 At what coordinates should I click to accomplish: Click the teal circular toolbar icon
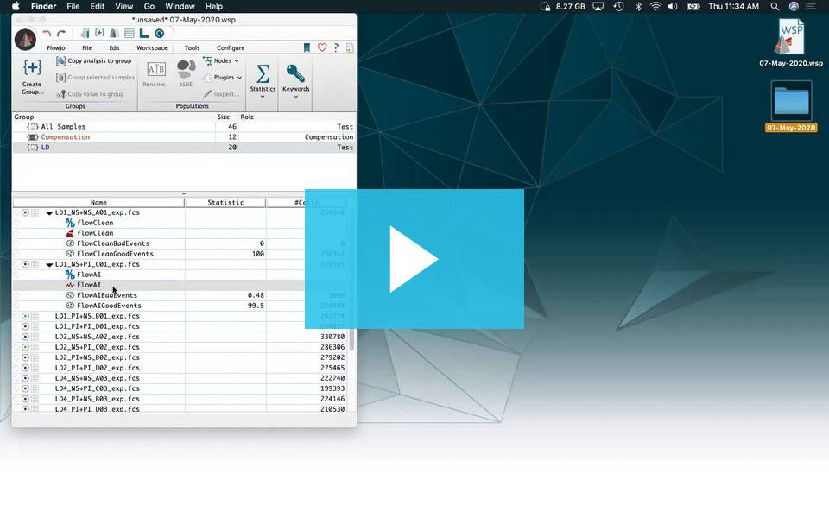(x=159, y=34)
